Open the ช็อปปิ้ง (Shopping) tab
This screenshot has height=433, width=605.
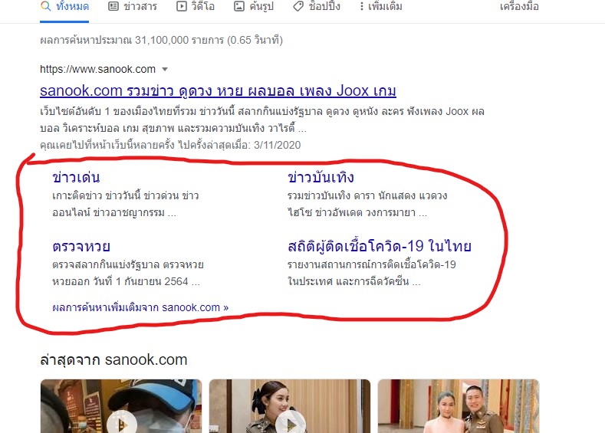317,7
